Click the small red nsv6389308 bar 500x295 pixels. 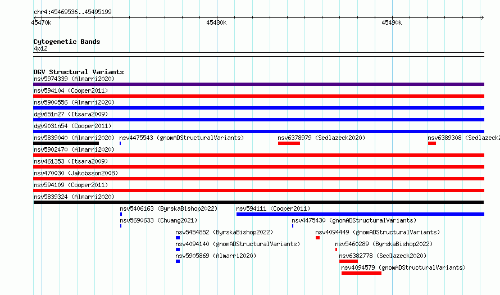click(x=432, y=143)
